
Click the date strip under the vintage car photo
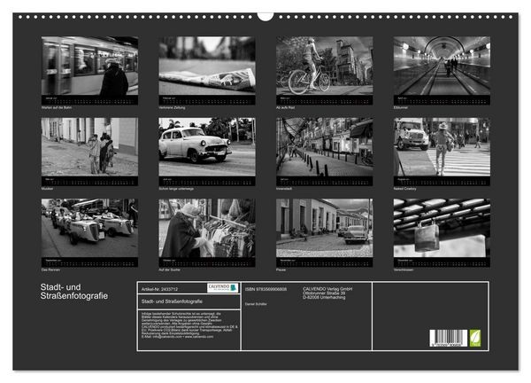point(207,181)
